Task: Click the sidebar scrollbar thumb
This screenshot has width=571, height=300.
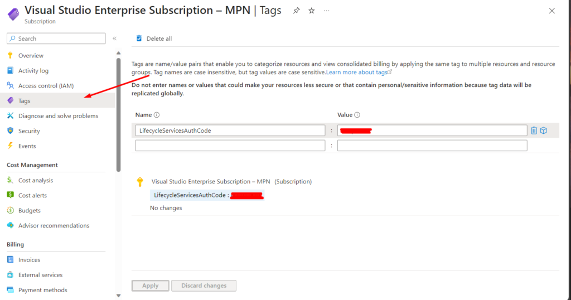Action: 118,115
